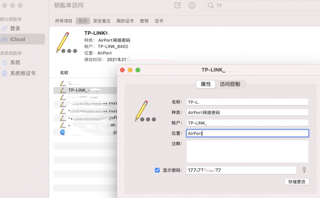Select 系统根证书 keychain in sidebar
Screen dimensions: 320x198
pyautogui.click(x=23, y=73)
